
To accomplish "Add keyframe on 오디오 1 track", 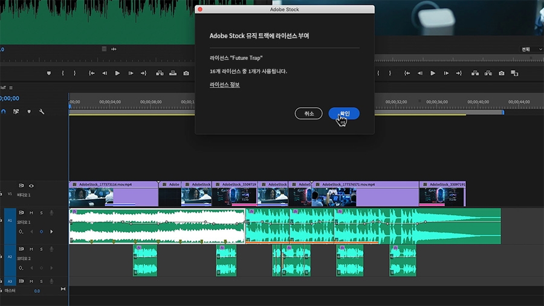I will tap(41, 232).
